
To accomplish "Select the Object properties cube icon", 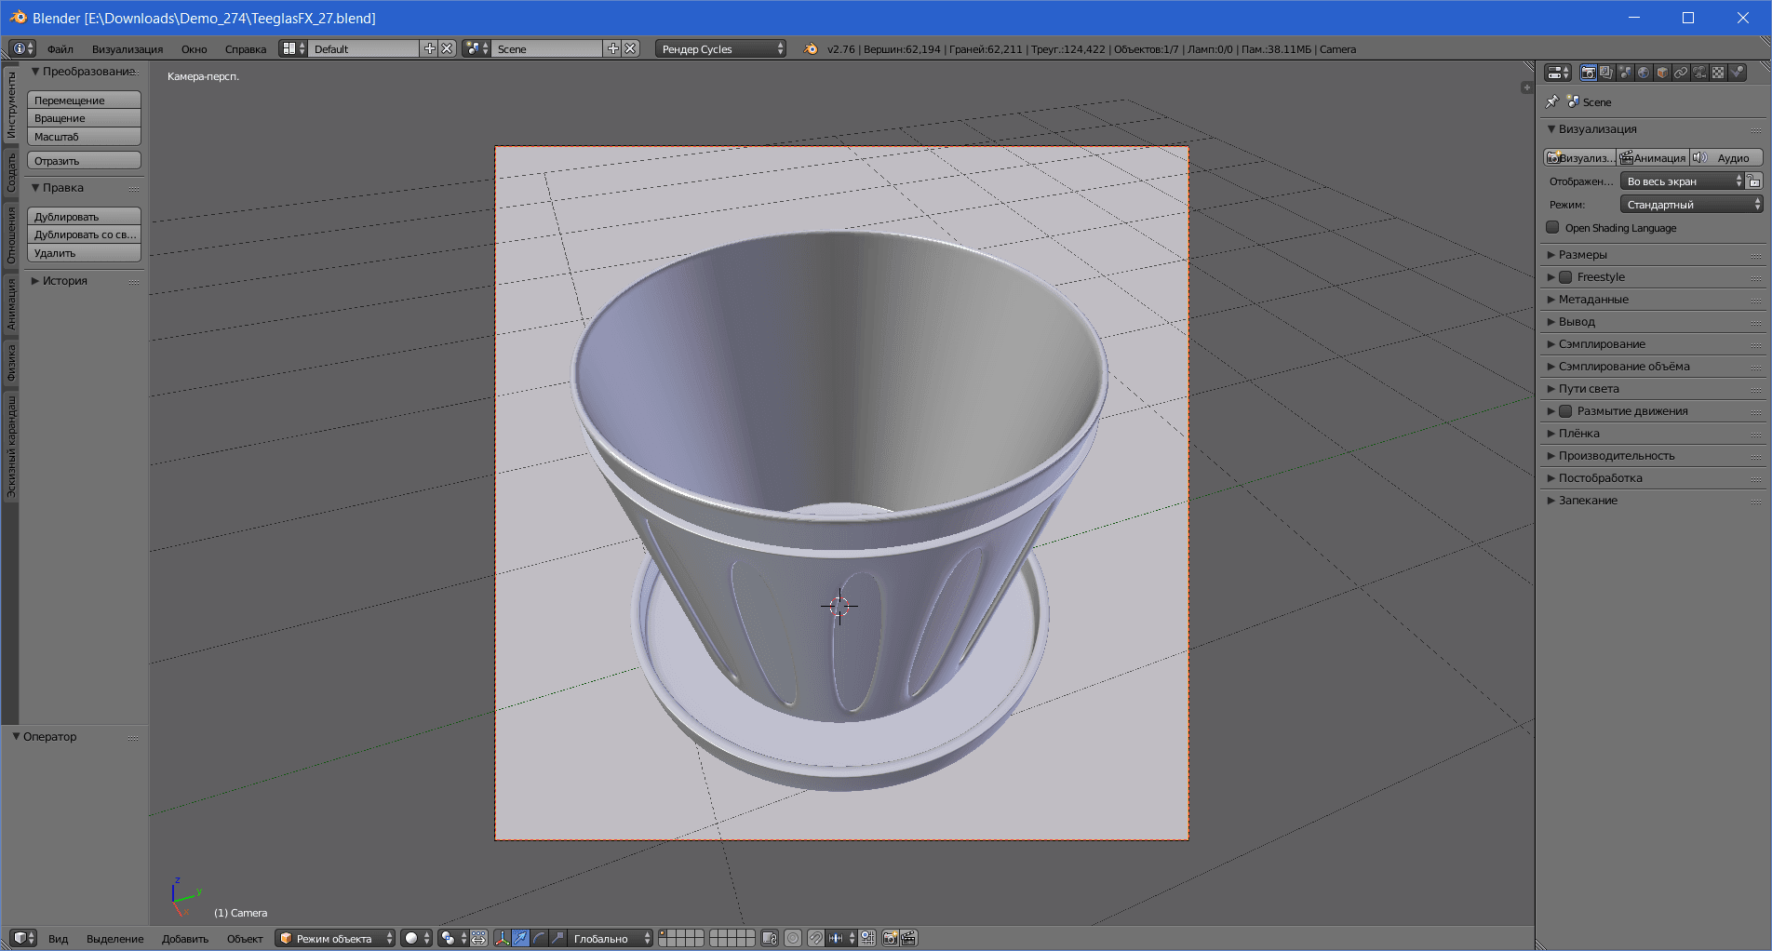I will point(1662,73).
